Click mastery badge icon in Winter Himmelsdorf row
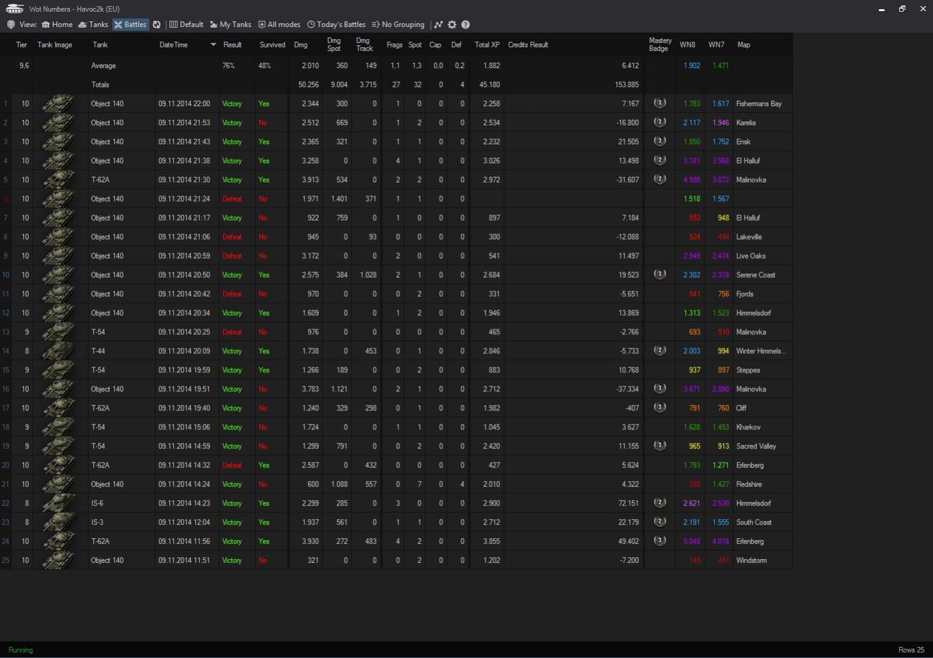Screen dimensions: 933x658 659,351
